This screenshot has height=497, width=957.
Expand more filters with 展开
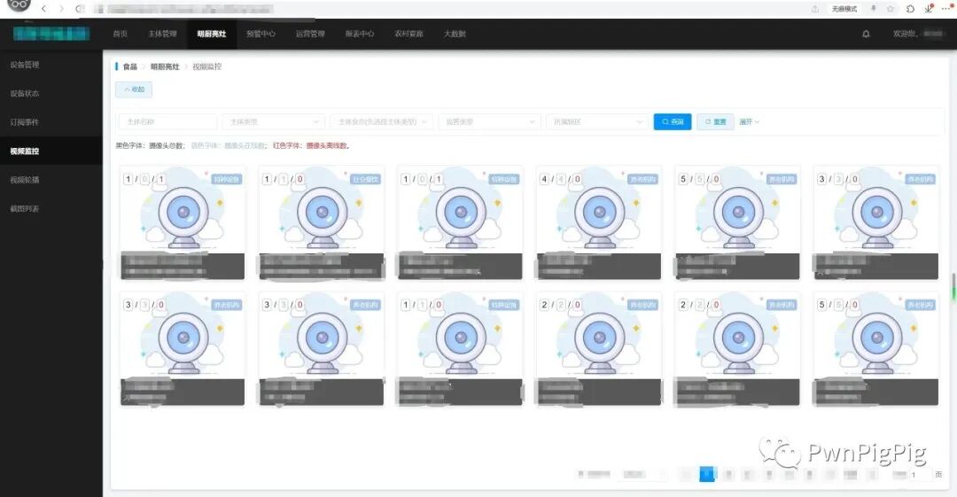(x=749, y=122)
